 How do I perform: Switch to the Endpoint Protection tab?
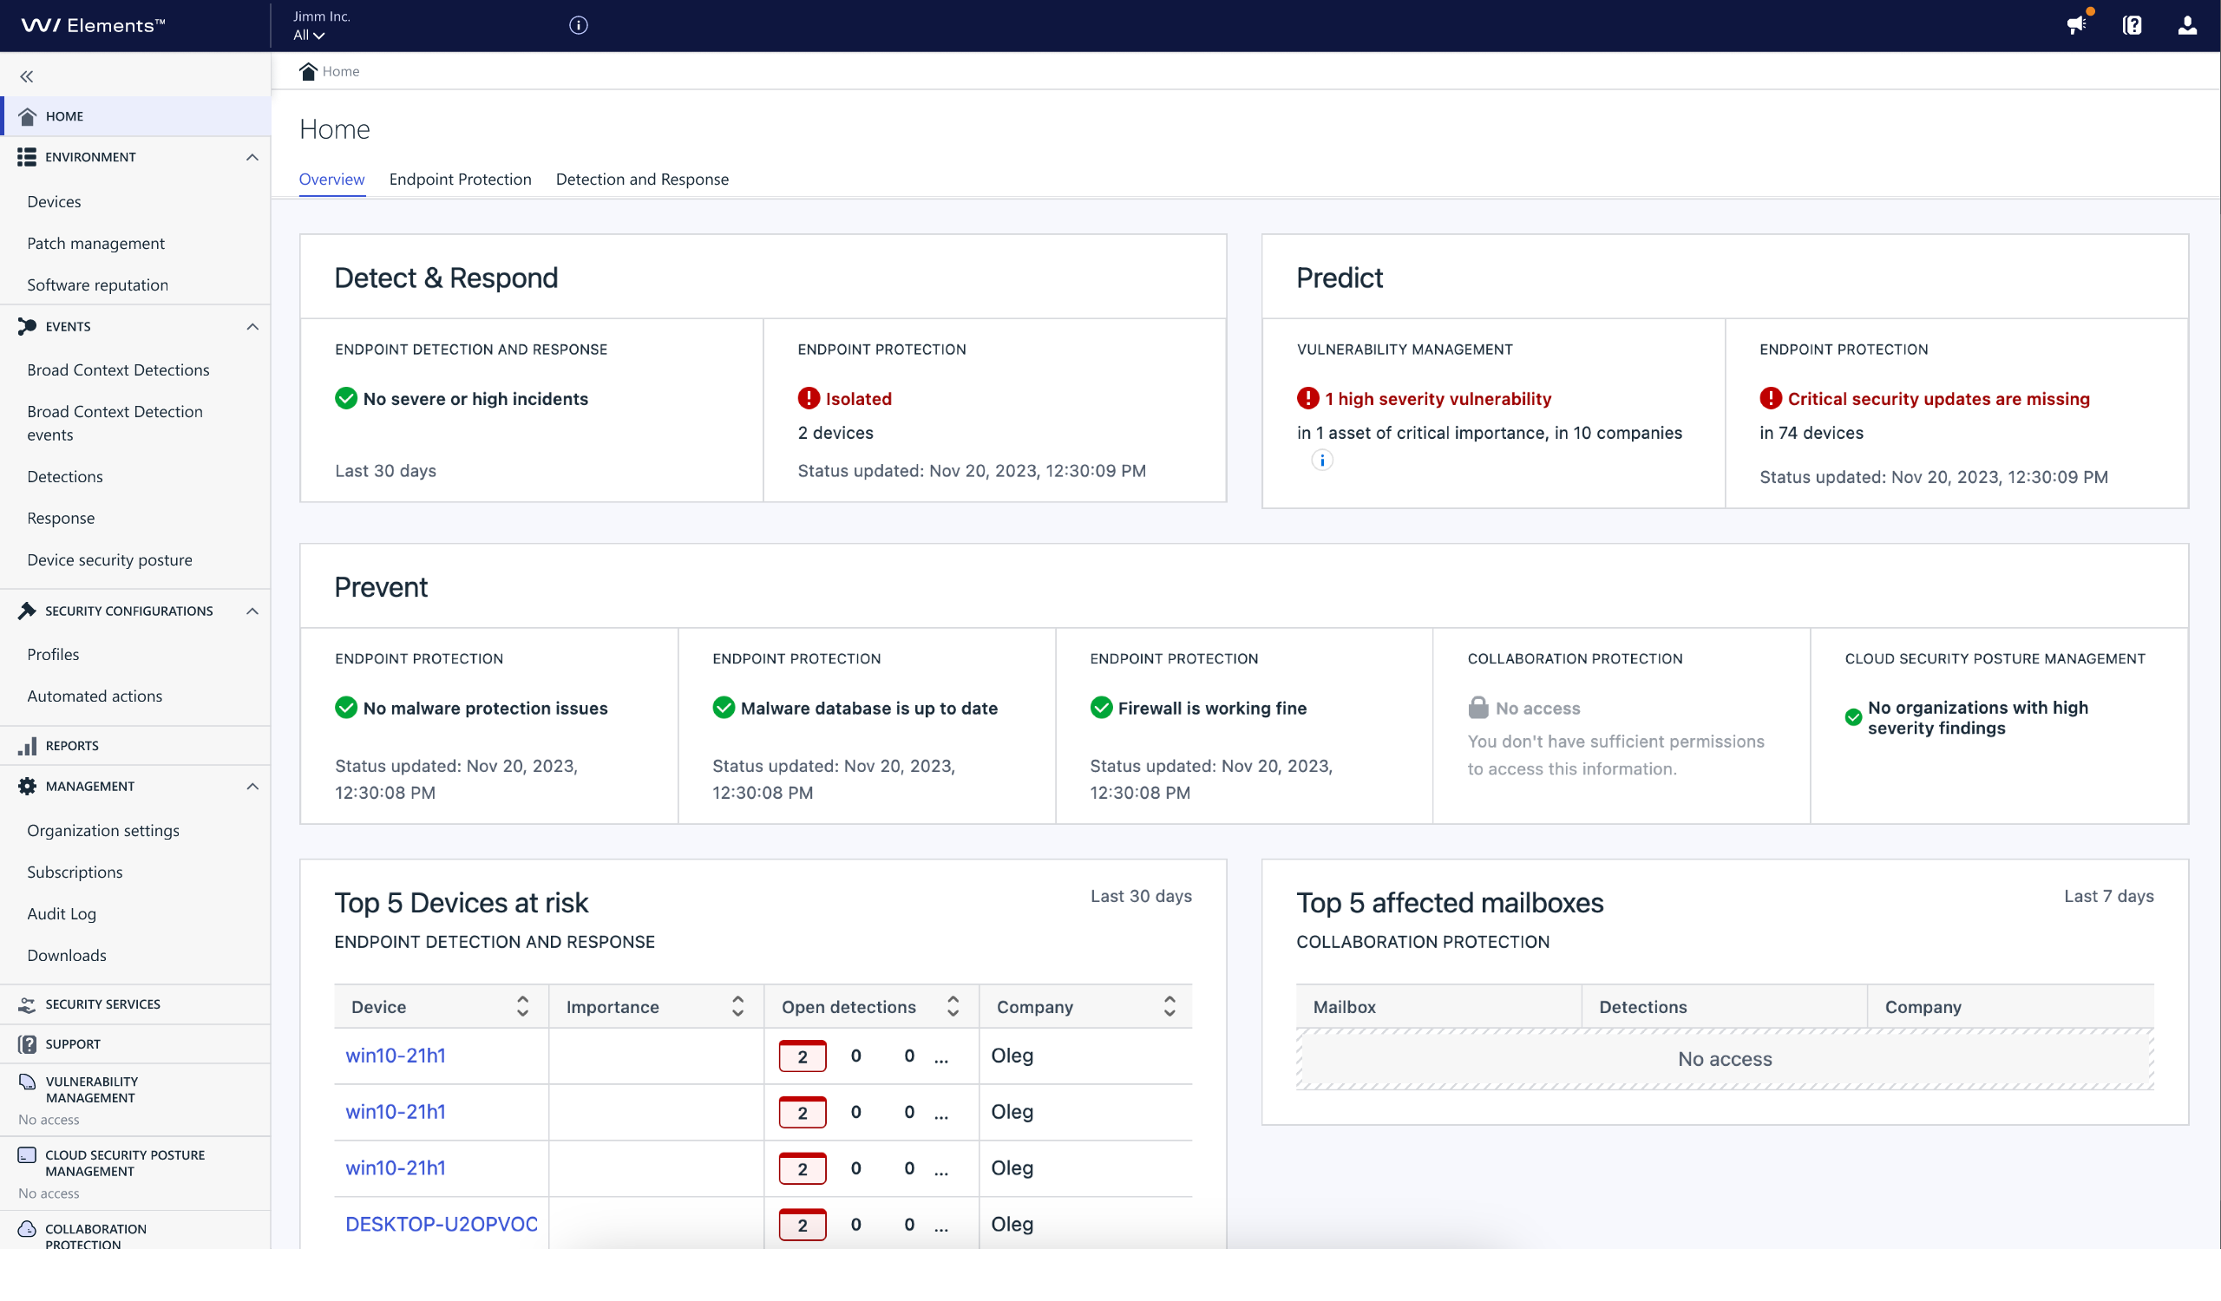[460, 180]
